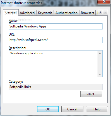The width and height of the screenshot is (111, 116).
Task: Click the Name input field
Action: click(55, 26)
